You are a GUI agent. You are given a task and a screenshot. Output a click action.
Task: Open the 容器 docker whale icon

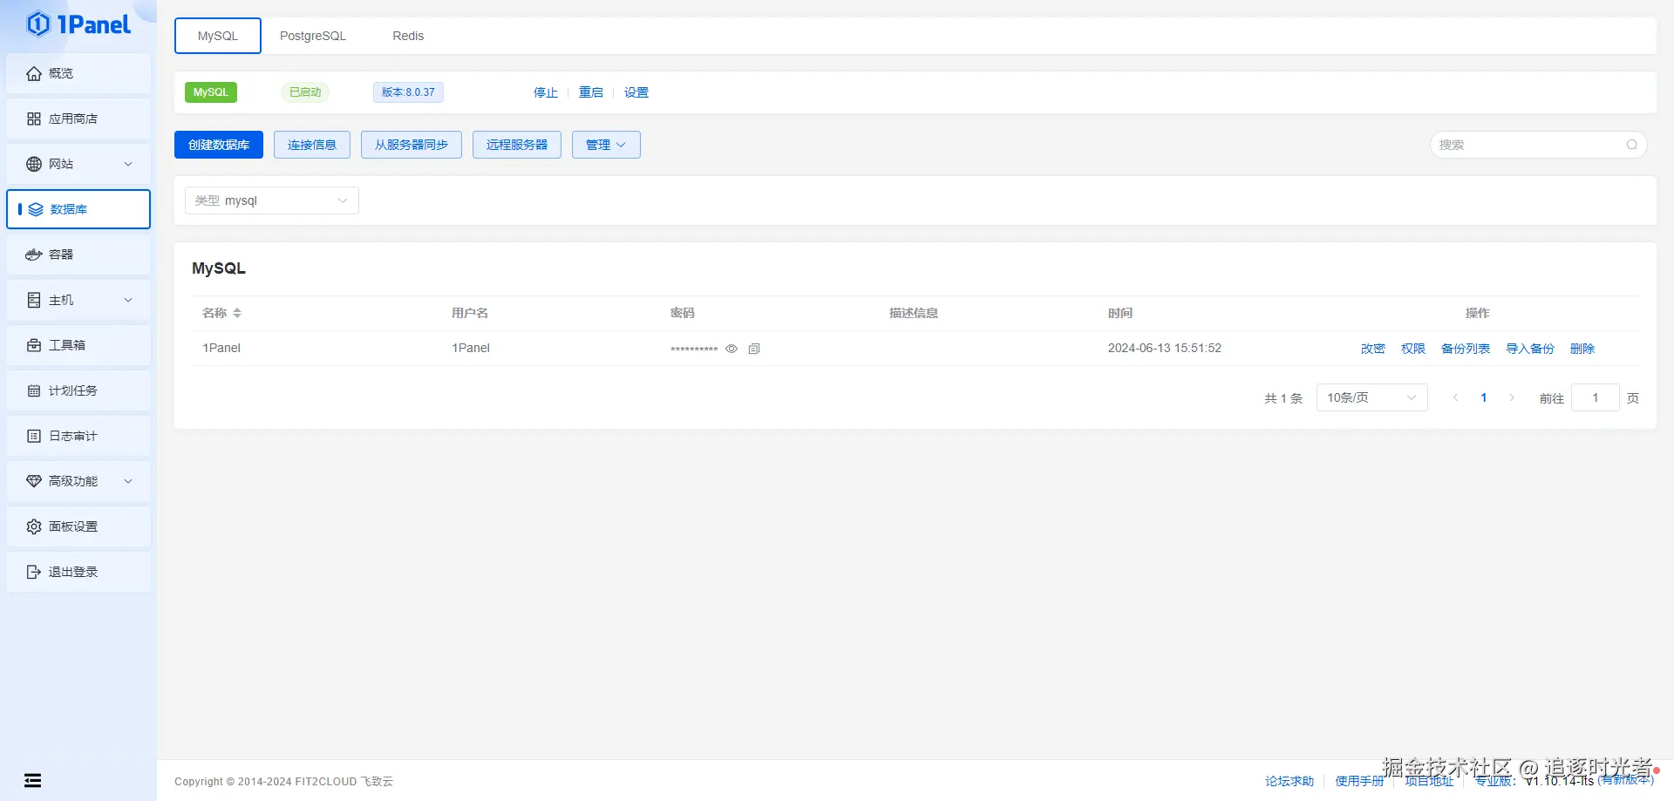pyautogui.click(x=34, y=255)
